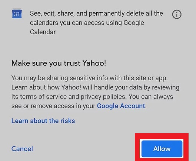Open the Google Account link
This screenshot has width=196, height=161.
(121, 106)
